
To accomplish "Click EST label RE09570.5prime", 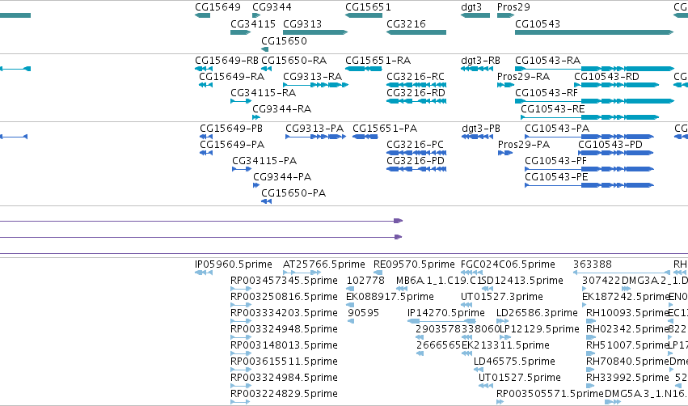I will pyautogui.click(x=414, y=264).
